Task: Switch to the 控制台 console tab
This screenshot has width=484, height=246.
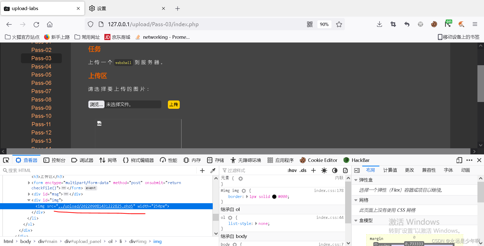Action: tap(54, 160)
